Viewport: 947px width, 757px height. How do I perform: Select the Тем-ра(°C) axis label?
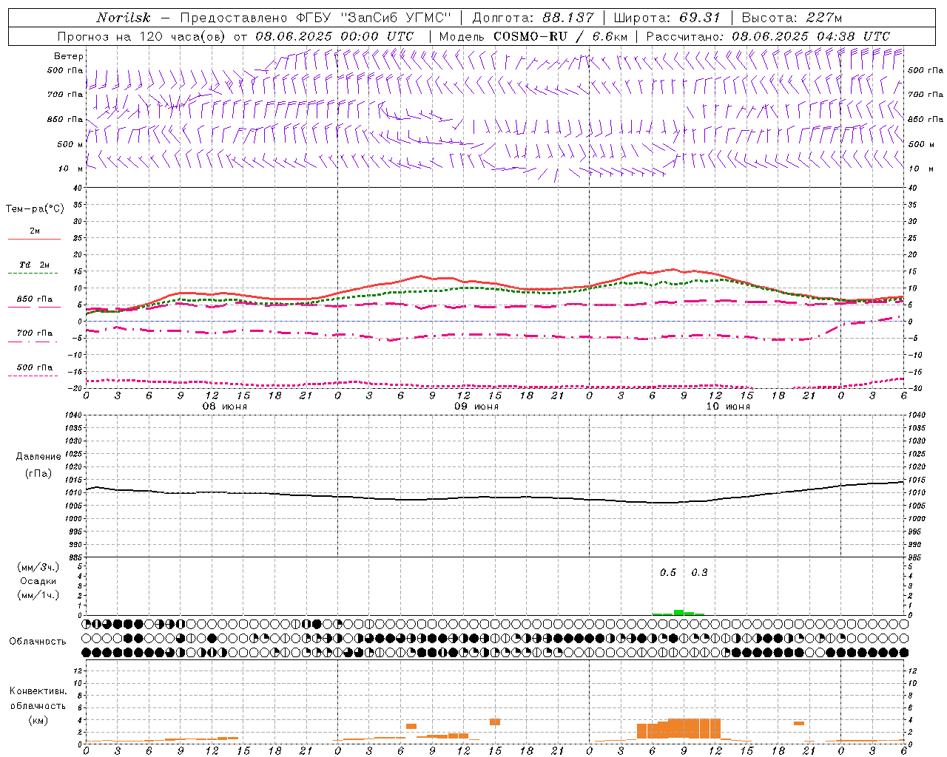pyautogui.click(x=35, y=209)
